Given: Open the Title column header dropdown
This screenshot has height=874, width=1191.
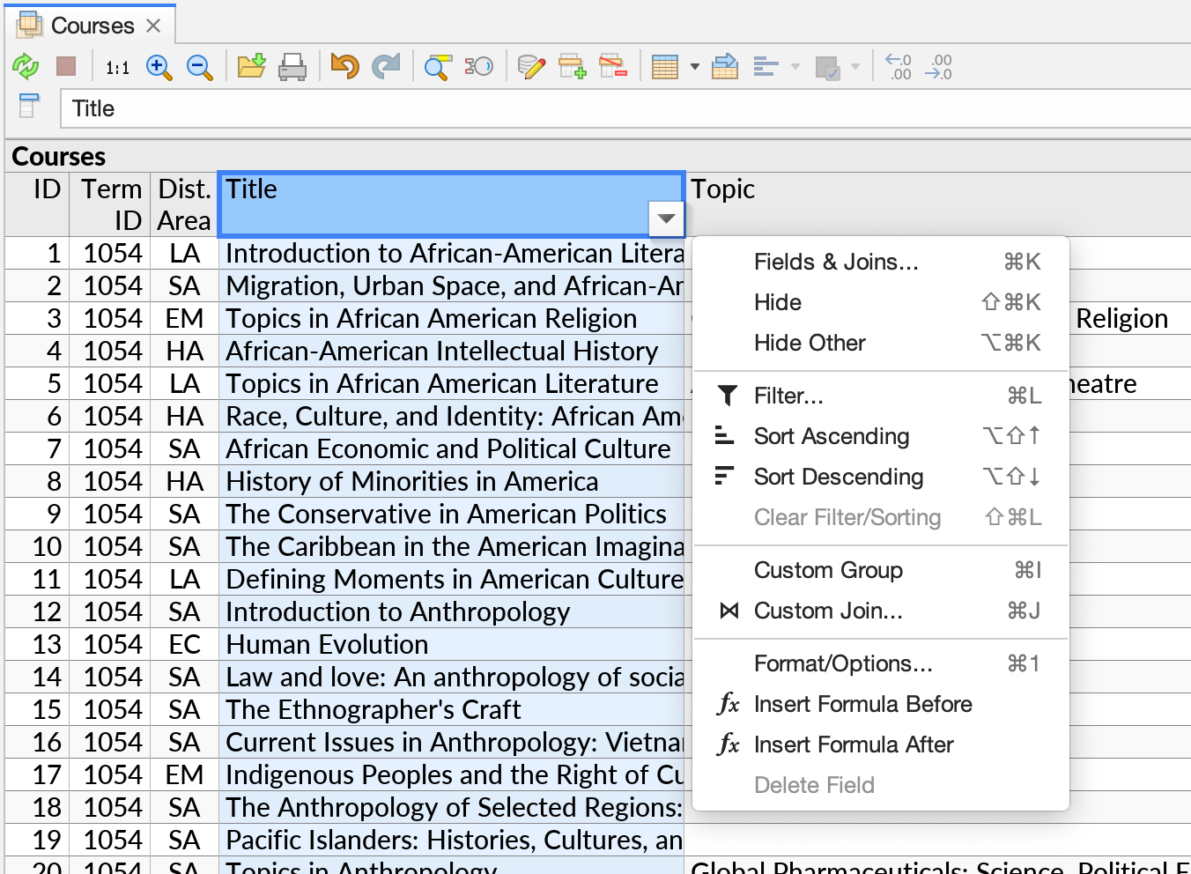Looking at the screenshot, I should tap(666, 218).
